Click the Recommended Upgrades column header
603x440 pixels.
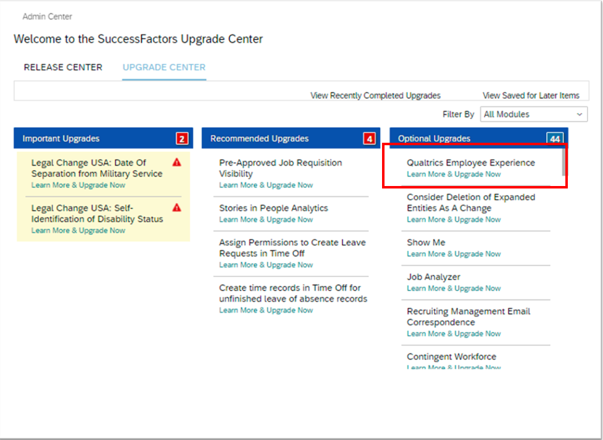291,138
